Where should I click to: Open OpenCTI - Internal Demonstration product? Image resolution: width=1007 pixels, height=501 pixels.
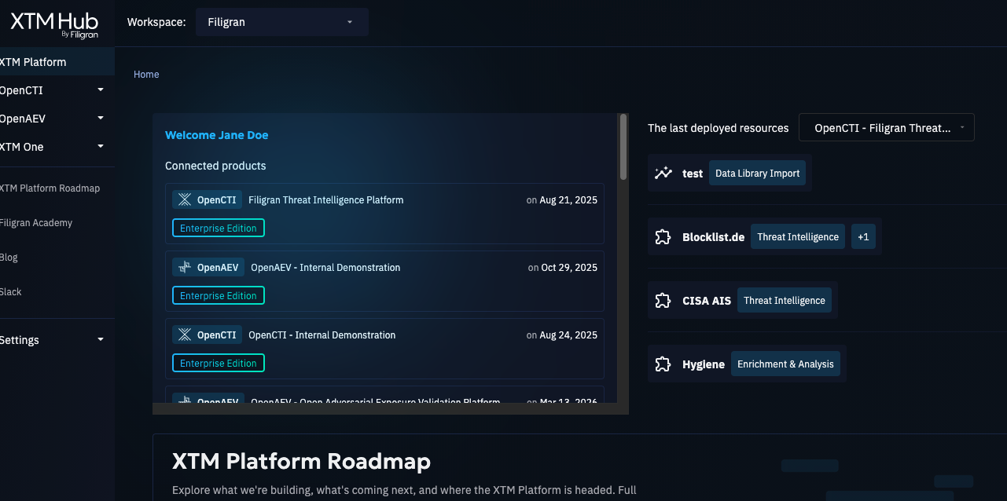384,349
